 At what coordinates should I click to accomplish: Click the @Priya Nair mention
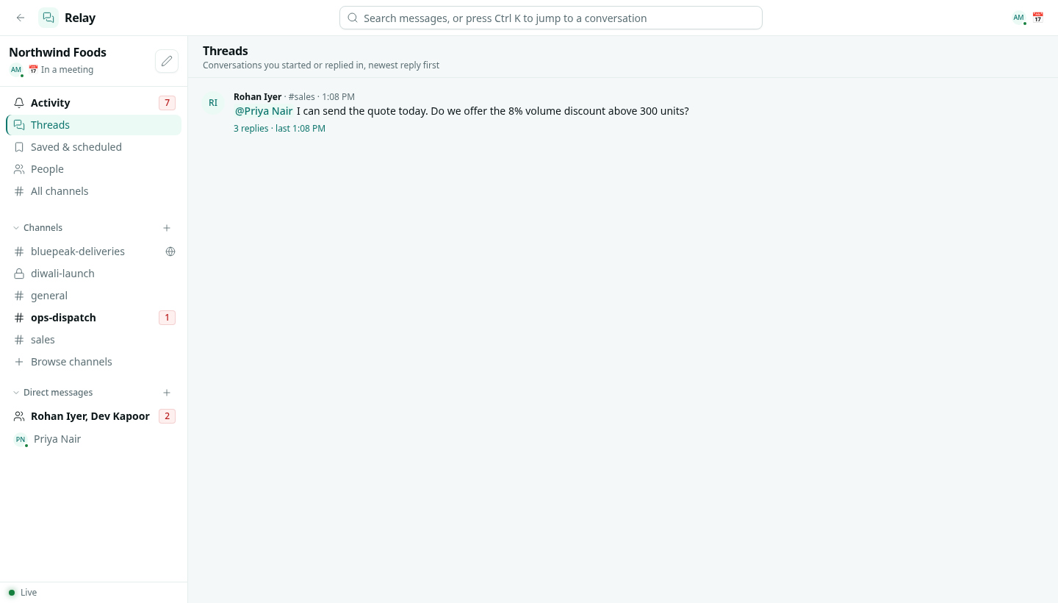[264, 111]
